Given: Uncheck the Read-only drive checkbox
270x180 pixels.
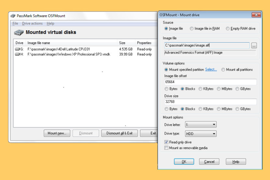Looking at the screenshot, I should (x=167, y=142).
